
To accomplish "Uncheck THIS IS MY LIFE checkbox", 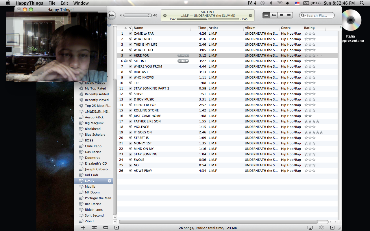I will [x=130, y=44].
